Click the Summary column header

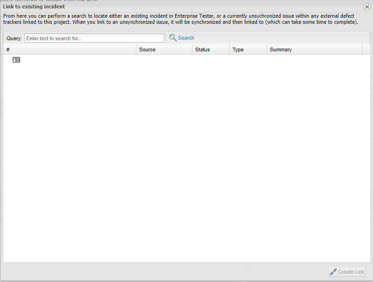coord(314,49)
